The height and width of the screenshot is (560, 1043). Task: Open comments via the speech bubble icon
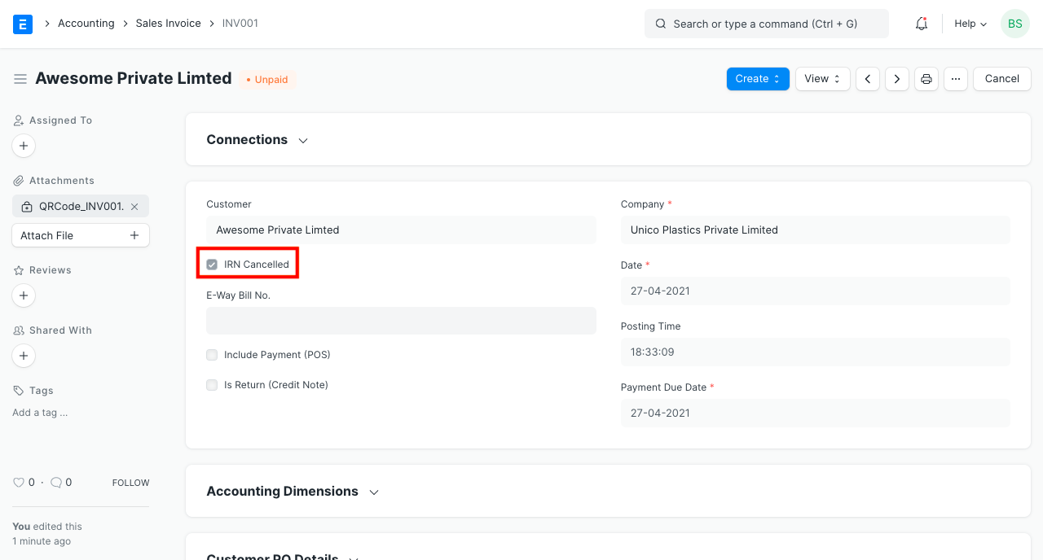tap(55, 482)
